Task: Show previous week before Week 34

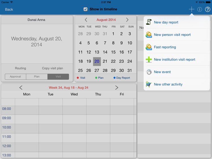Action: (x=21, y=88)
